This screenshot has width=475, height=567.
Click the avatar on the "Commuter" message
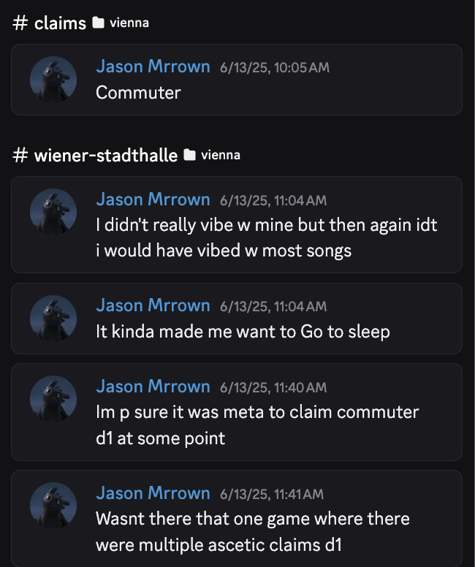click(x=53, y=80)
